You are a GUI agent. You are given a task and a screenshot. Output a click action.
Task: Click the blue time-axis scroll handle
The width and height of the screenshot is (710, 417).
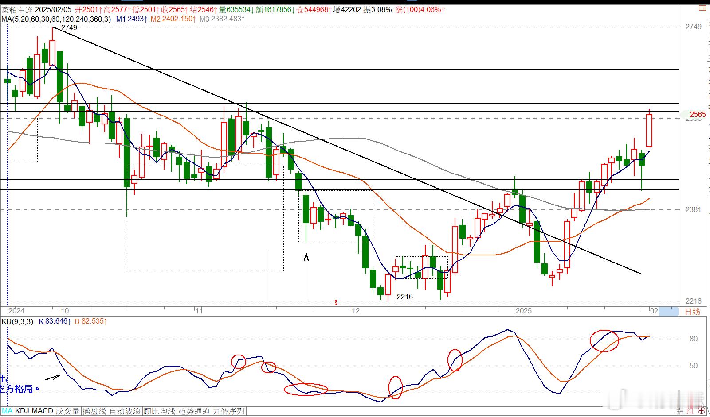[668, 312]
